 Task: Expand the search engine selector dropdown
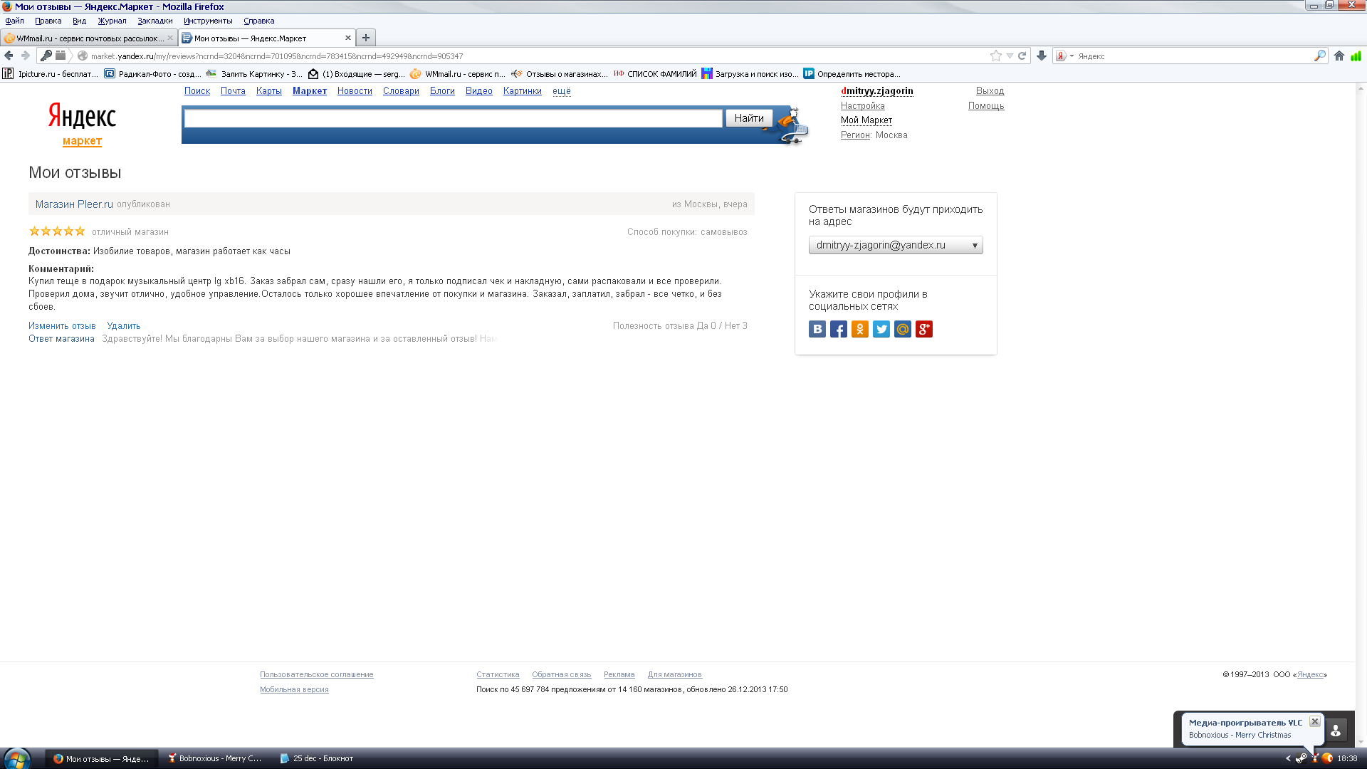tap(1064, 56)
